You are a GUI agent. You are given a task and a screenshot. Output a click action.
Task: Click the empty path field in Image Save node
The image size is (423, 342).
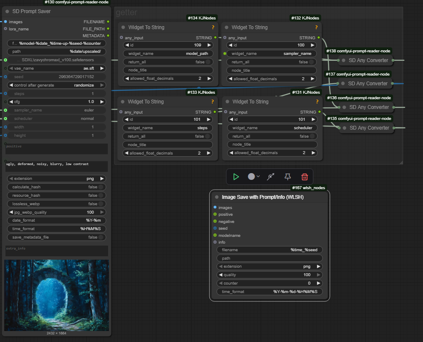click(x=270, y=258)
